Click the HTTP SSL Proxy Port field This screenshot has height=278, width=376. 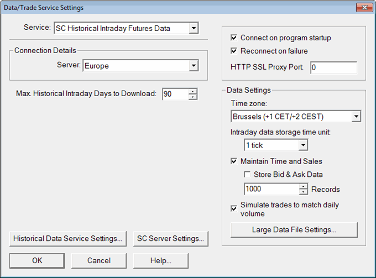(333, 67)
